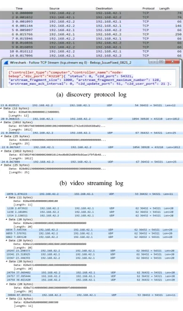Click data line starting 020a1214
The width and height of the screenshot is (183, 311).
point(50,244)
